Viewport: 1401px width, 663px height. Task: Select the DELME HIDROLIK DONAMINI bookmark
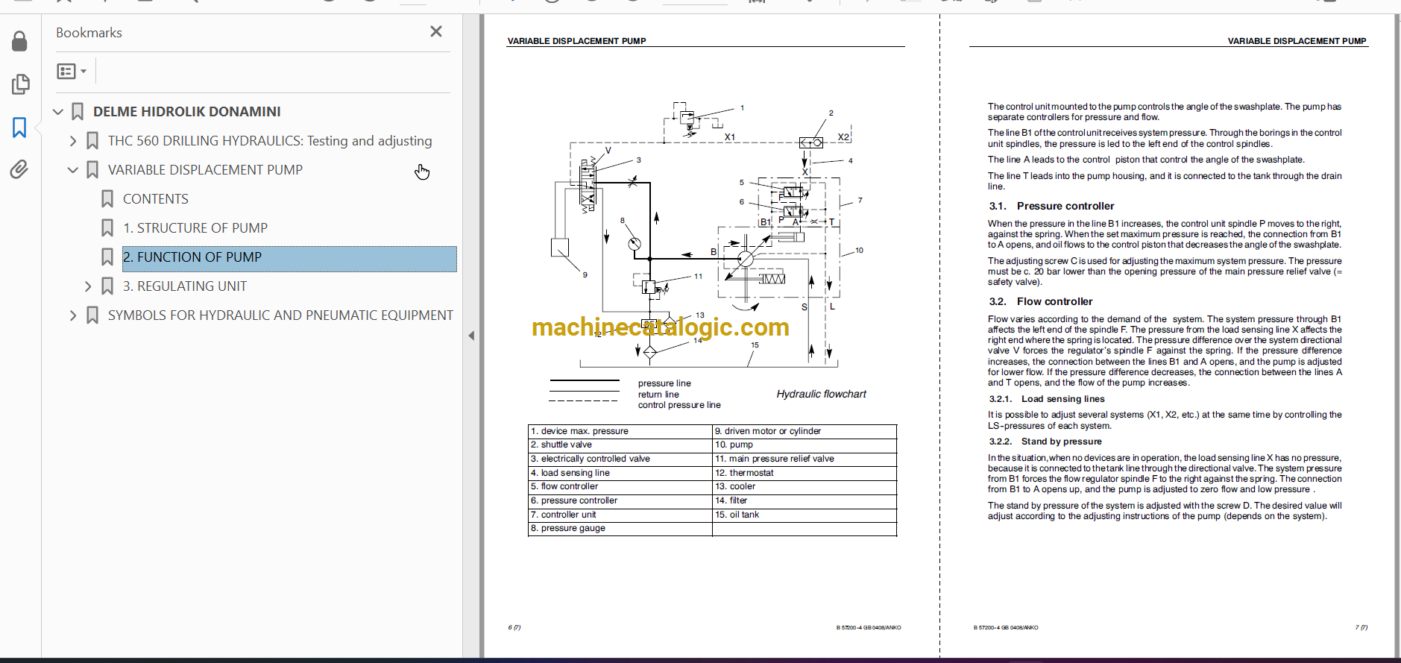tap(187, 112)
